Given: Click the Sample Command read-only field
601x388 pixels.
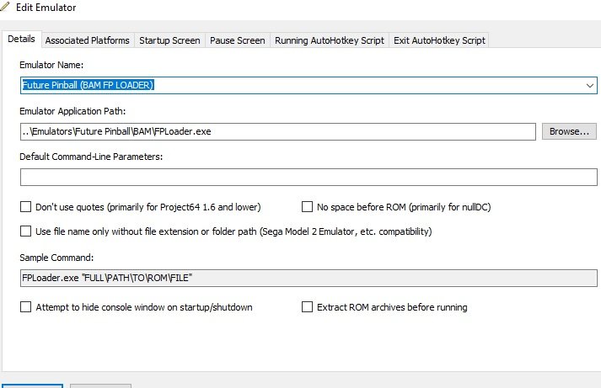Looking at the screenshot, I should (309, 278).
